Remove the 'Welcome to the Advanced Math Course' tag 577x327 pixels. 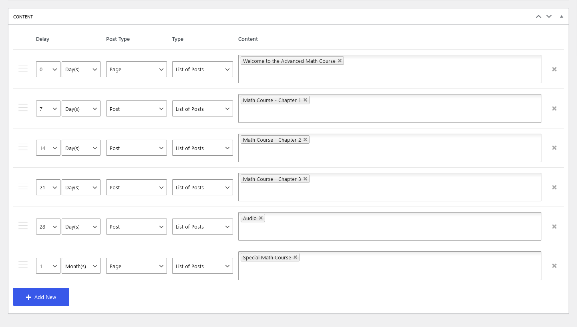click(340, 61)
